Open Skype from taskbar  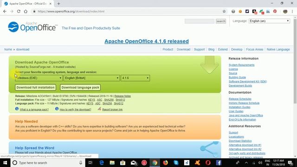(176, 163)
